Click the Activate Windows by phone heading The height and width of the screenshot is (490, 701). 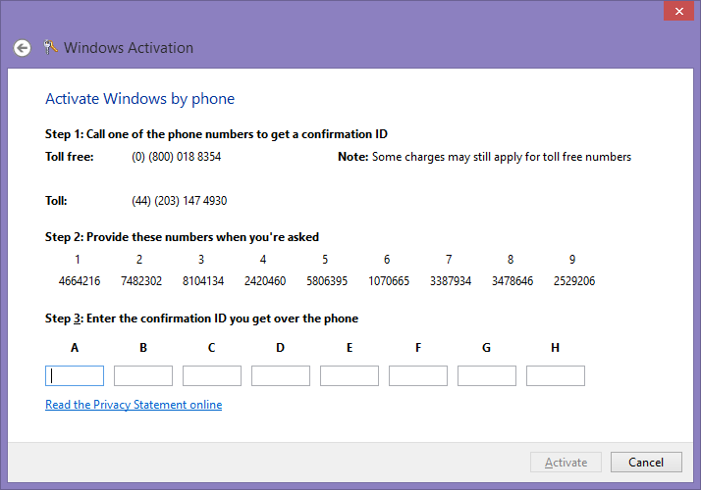pyautogui.click(x=140, y=99)
